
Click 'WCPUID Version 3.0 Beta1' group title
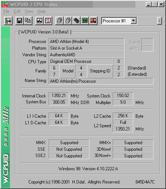click(x=45, y=32)
